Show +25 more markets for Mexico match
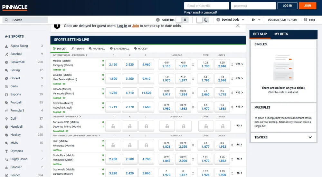Image resolution: width=322 pixels, height=177 pixels. (x=239, y=64)
